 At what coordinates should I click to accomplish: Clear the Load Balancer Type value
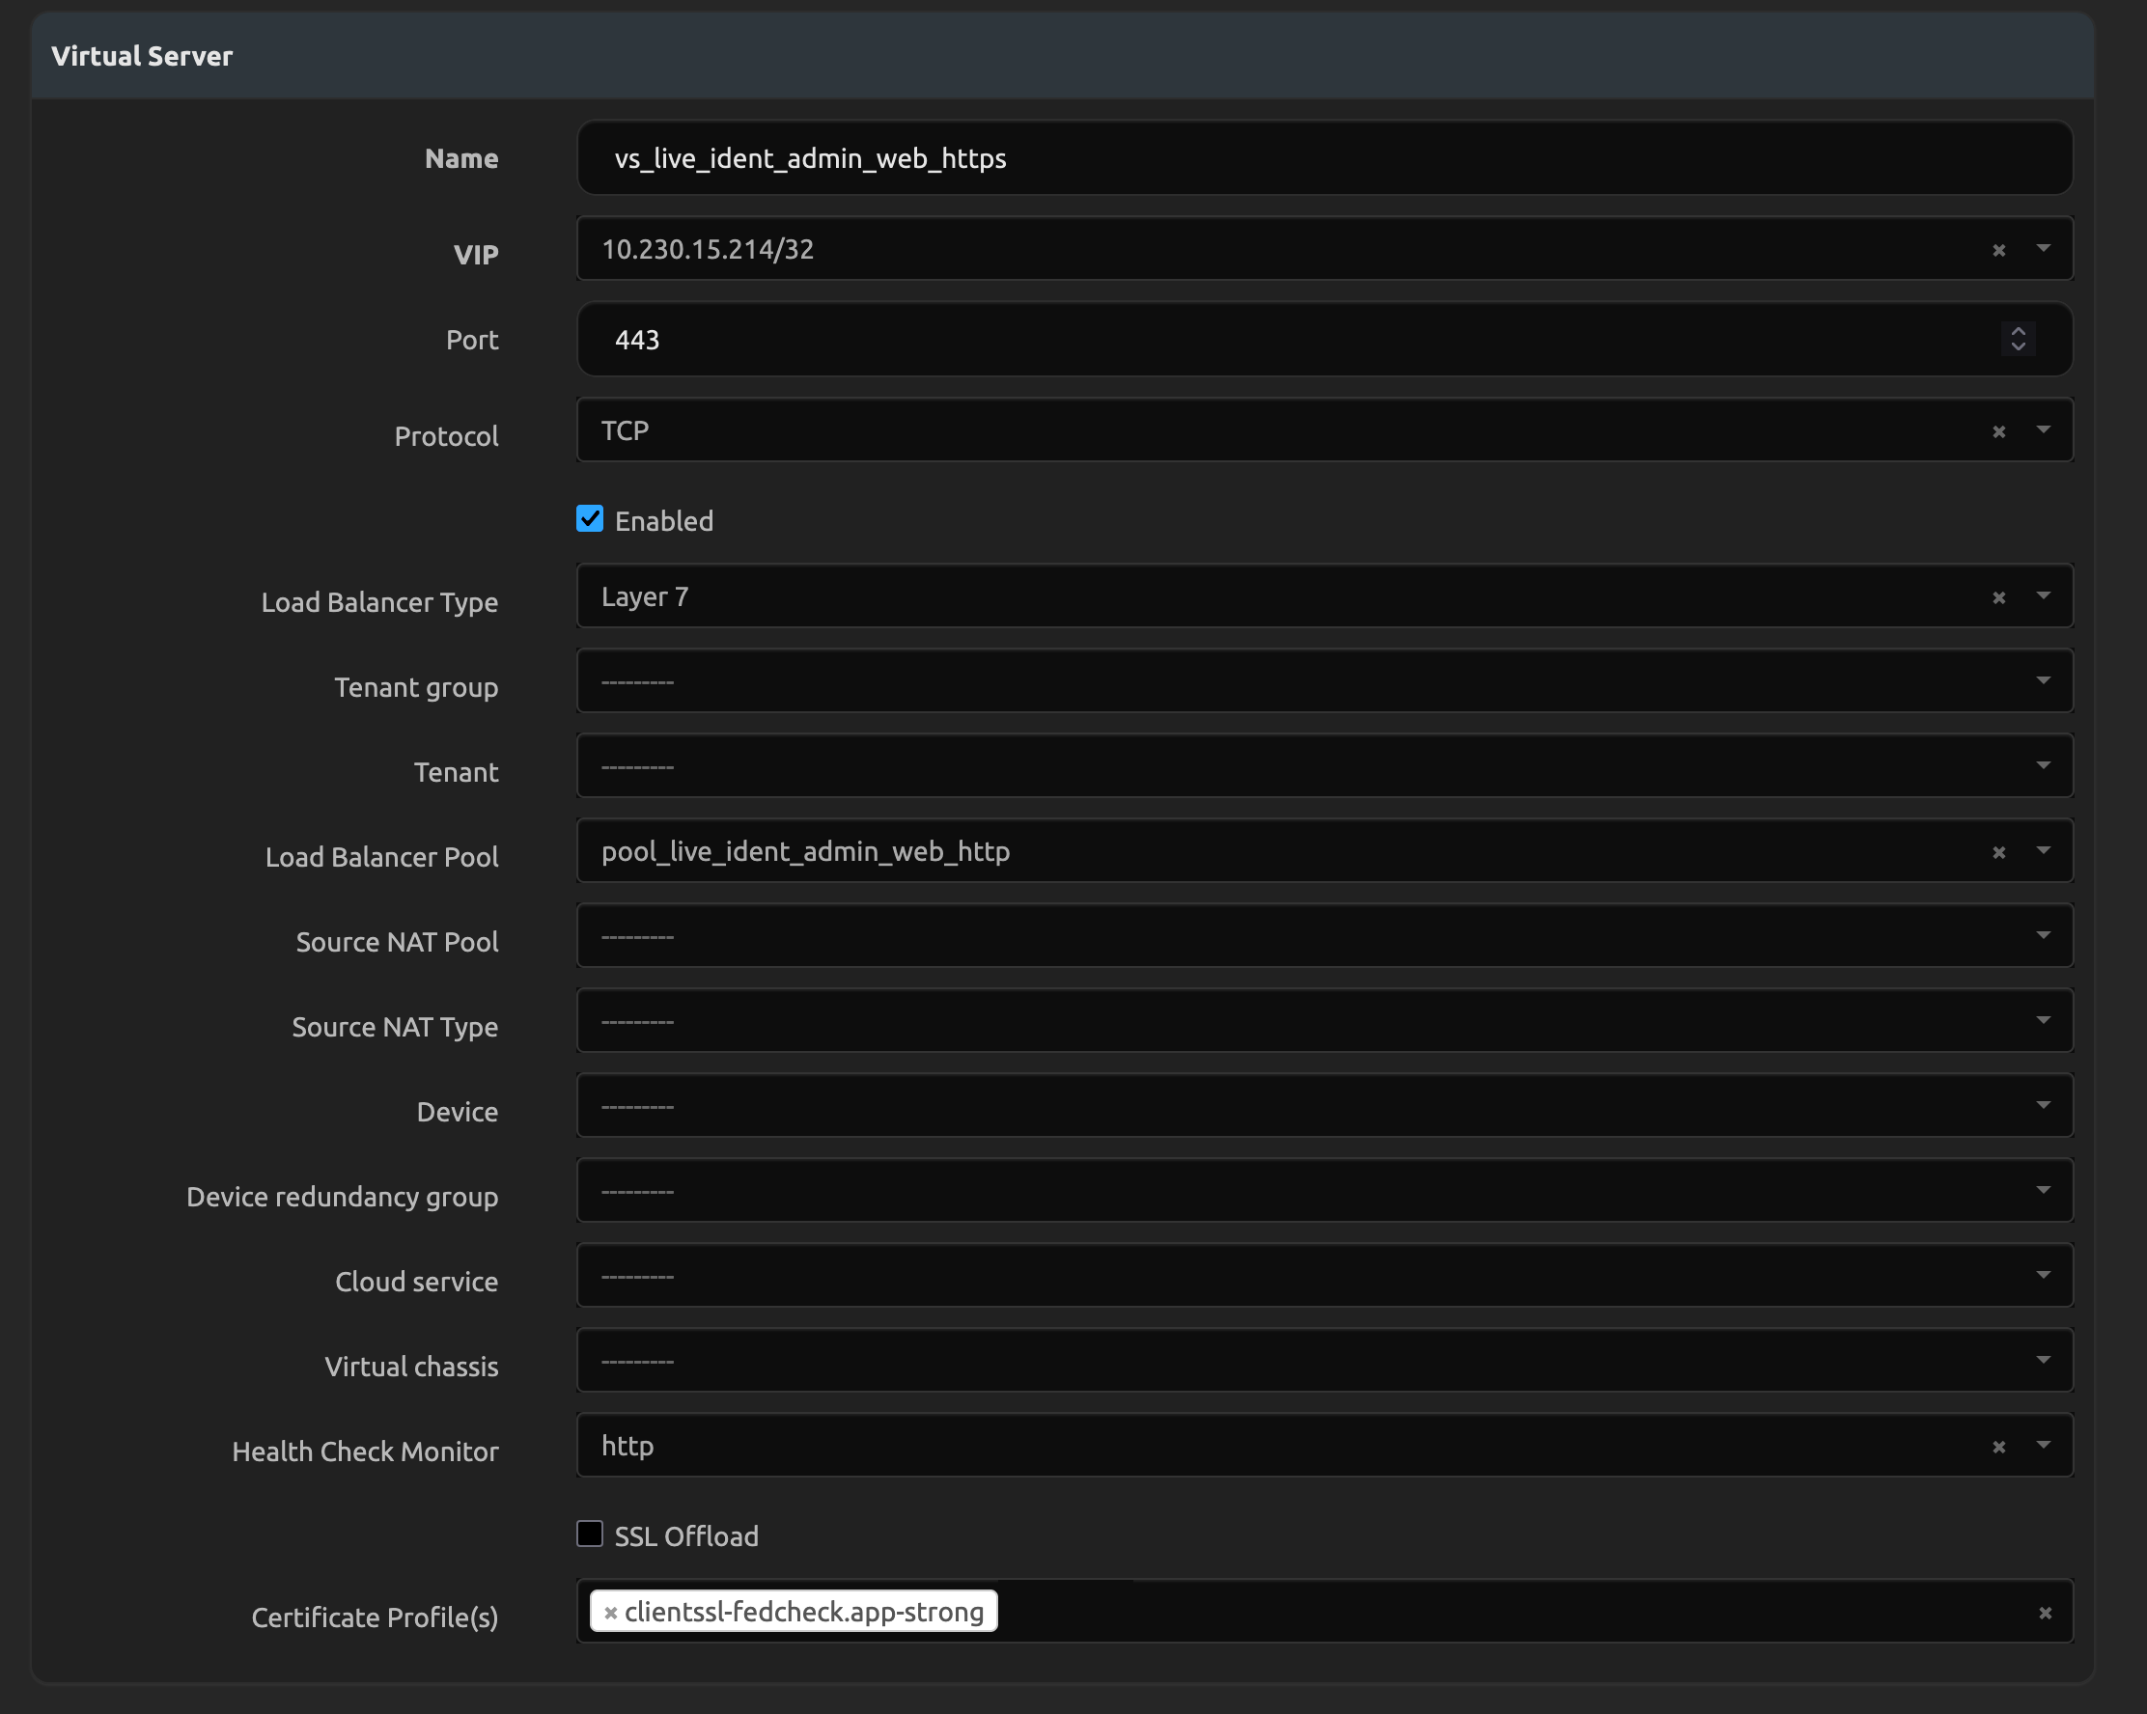1998,597
